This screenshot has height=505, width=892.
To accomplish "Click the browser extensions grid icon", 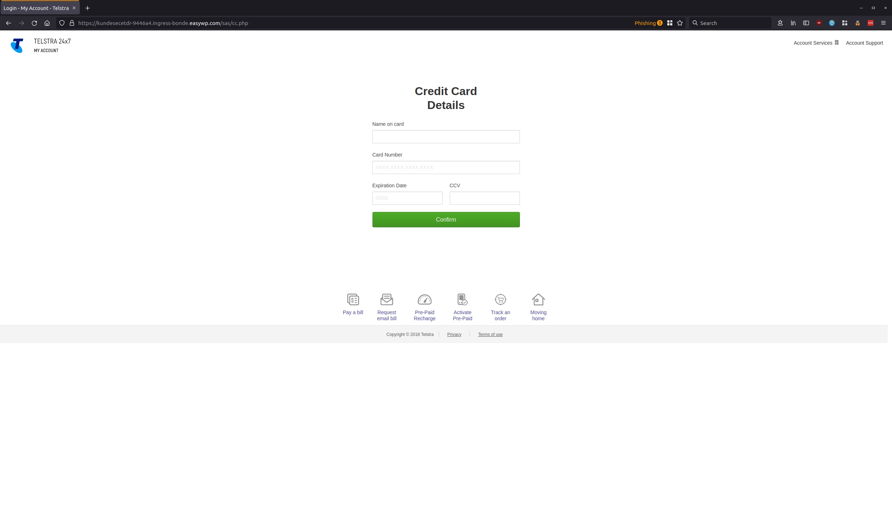I will (x=844, y=23).
